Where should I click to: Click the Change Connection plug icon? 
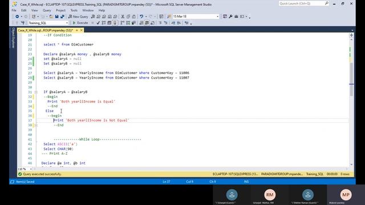[x=23, y=23]
